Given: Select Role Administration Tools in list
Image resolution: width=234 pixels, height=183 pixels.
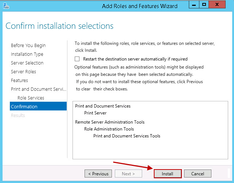Looking at the screenshot, I should click(x=109, y=129).
